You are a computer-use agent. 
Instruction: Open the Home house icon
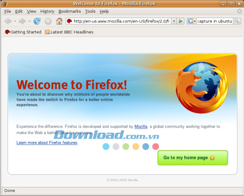point(59,21)
